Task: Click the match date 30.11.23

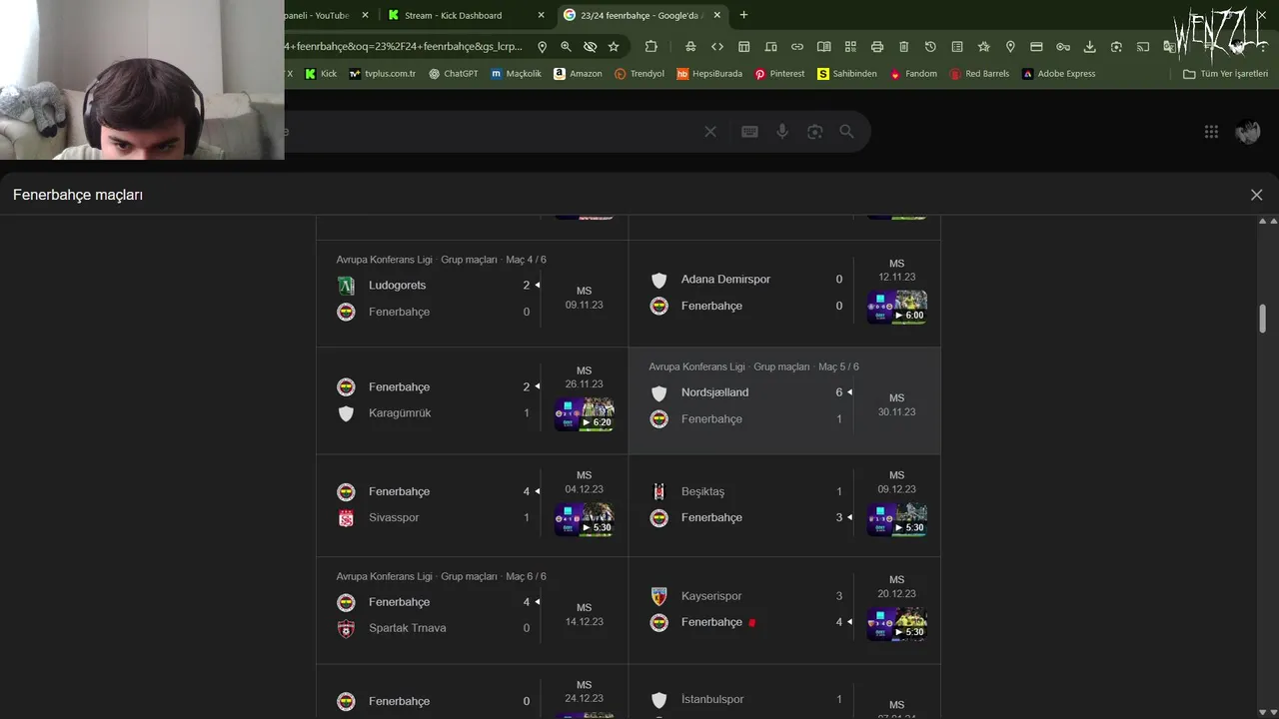Action: pyautogui.click(x=897, y=411)
